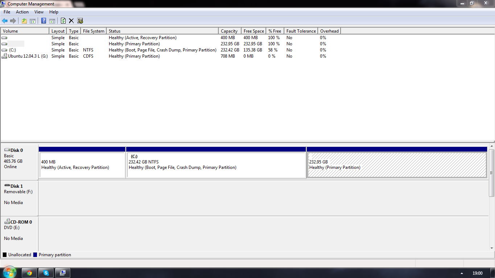Click the disk pane vertical scrollbar thumb
The width and height of the screenshot is (495, 278).
click(x=492, y=173)
